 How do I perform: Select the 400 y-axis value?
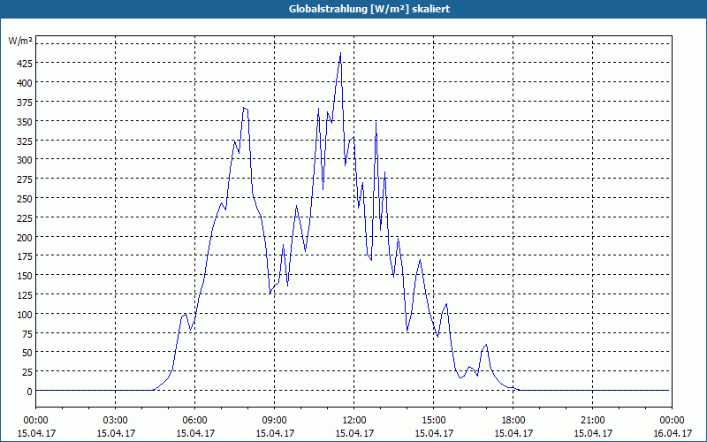tap(24, 82)
